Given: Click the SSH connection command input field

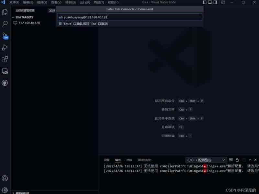Looking at the screenshot, I should coord(129,17).
